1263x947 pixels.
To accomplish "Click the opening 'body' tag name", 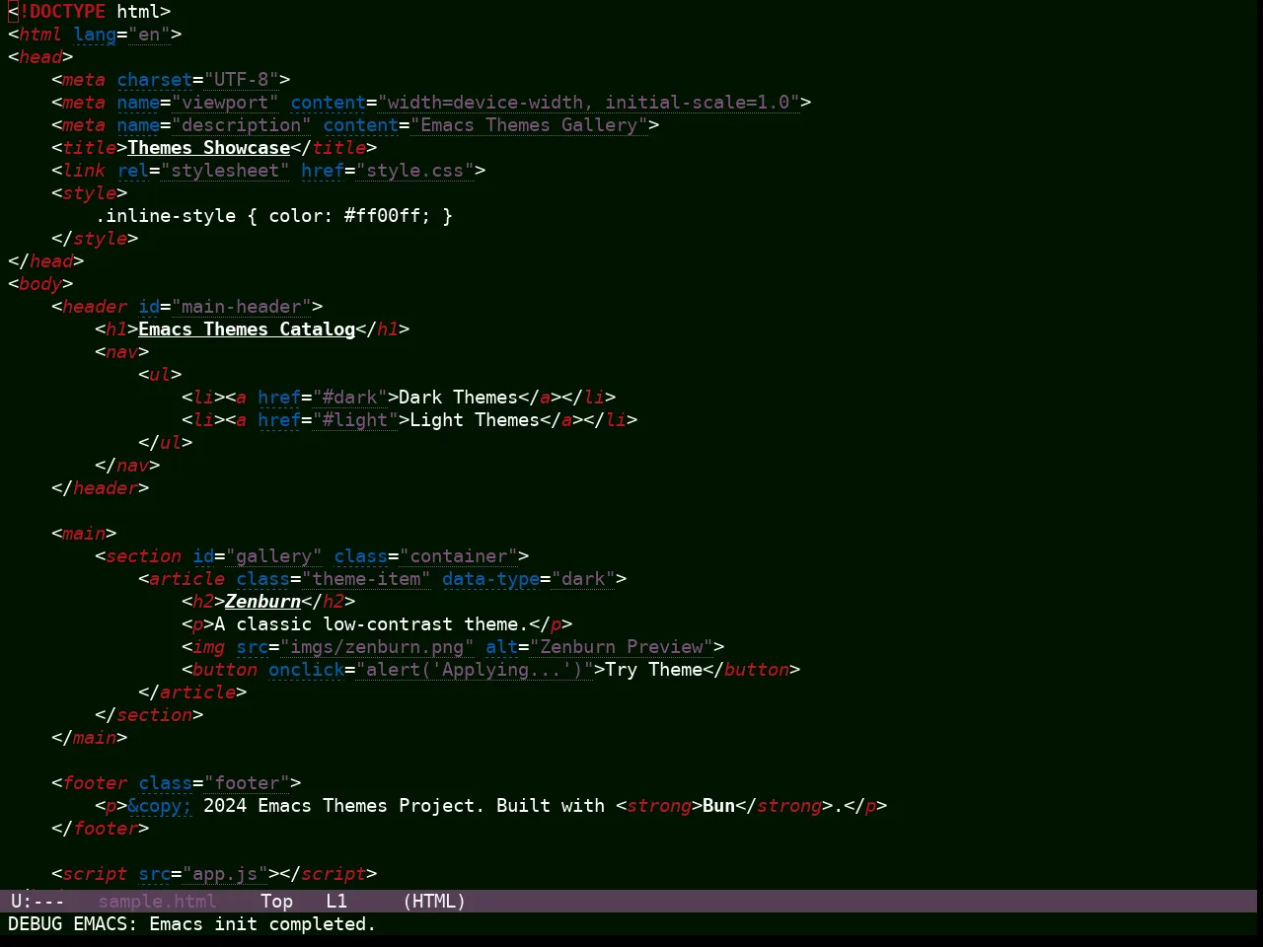I will tap(40, 284).
